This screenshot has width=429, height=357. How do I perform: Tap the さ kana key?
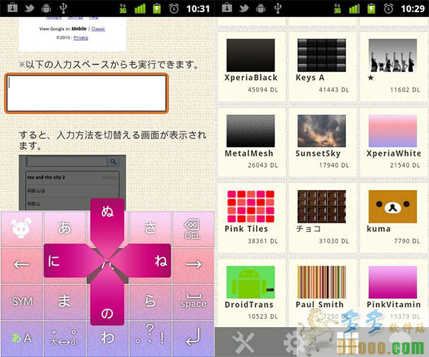(x=150, y=228)
